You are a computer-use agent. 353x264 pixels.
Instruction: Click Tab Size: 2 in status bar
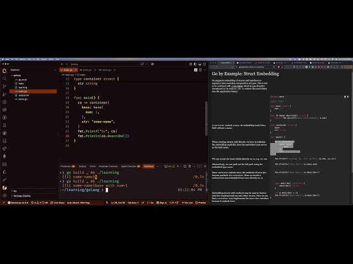click(x=133, y=203)
